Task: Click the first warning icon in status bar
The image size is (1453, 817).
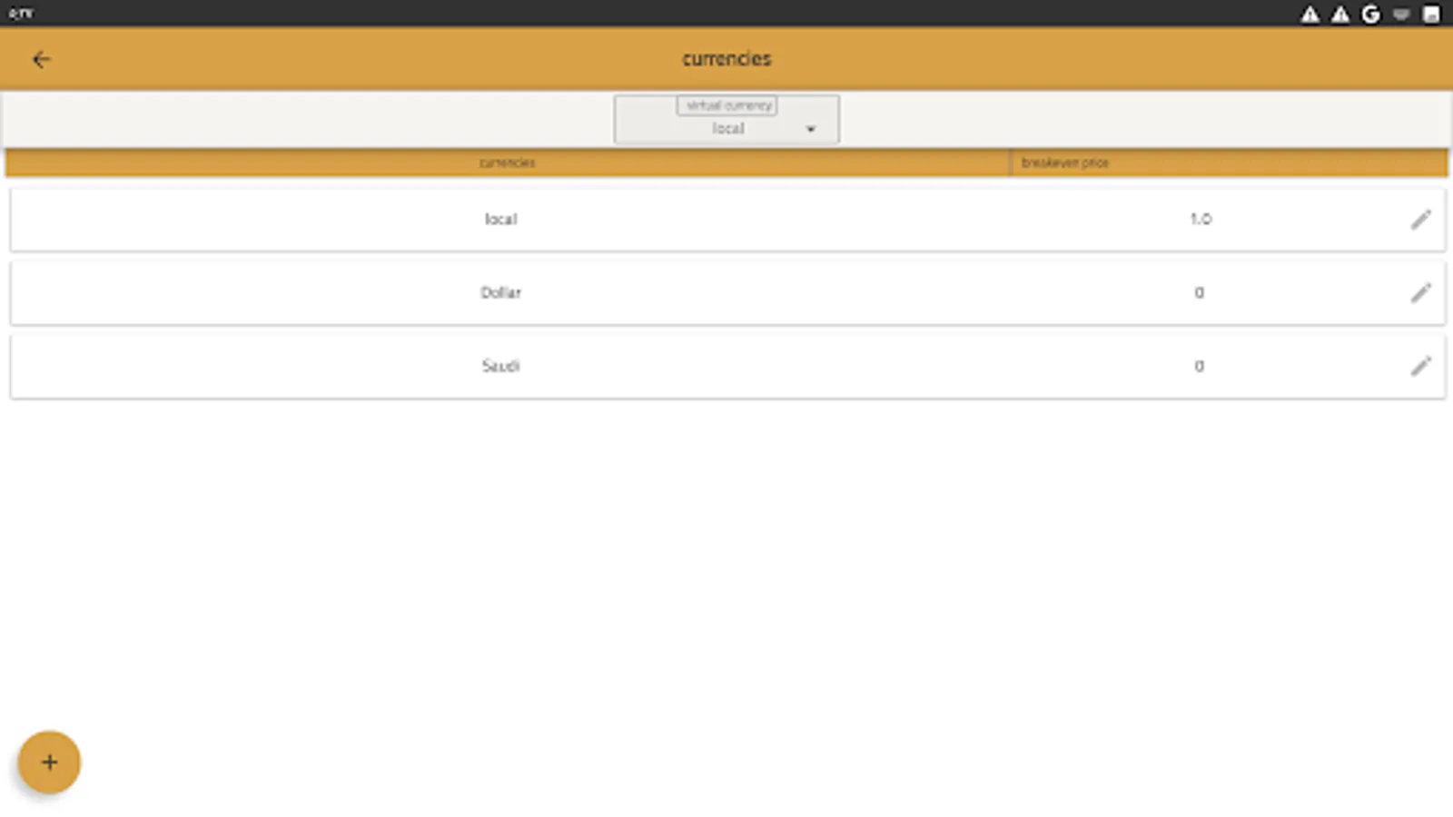Action: coord(1310,14)
